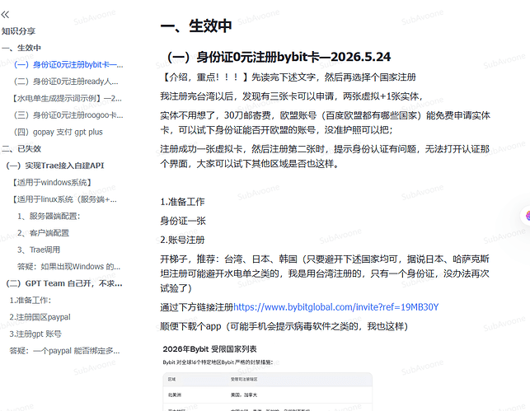Click the 1.准备工作 line in document
The image size is (530, 411).
(x=182, y=202)
